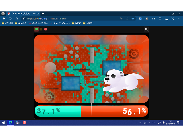This screenshot has height=137, width=183.
Task: Enter fullscreen mode for the game stage
Action: (x=146, y=29)
